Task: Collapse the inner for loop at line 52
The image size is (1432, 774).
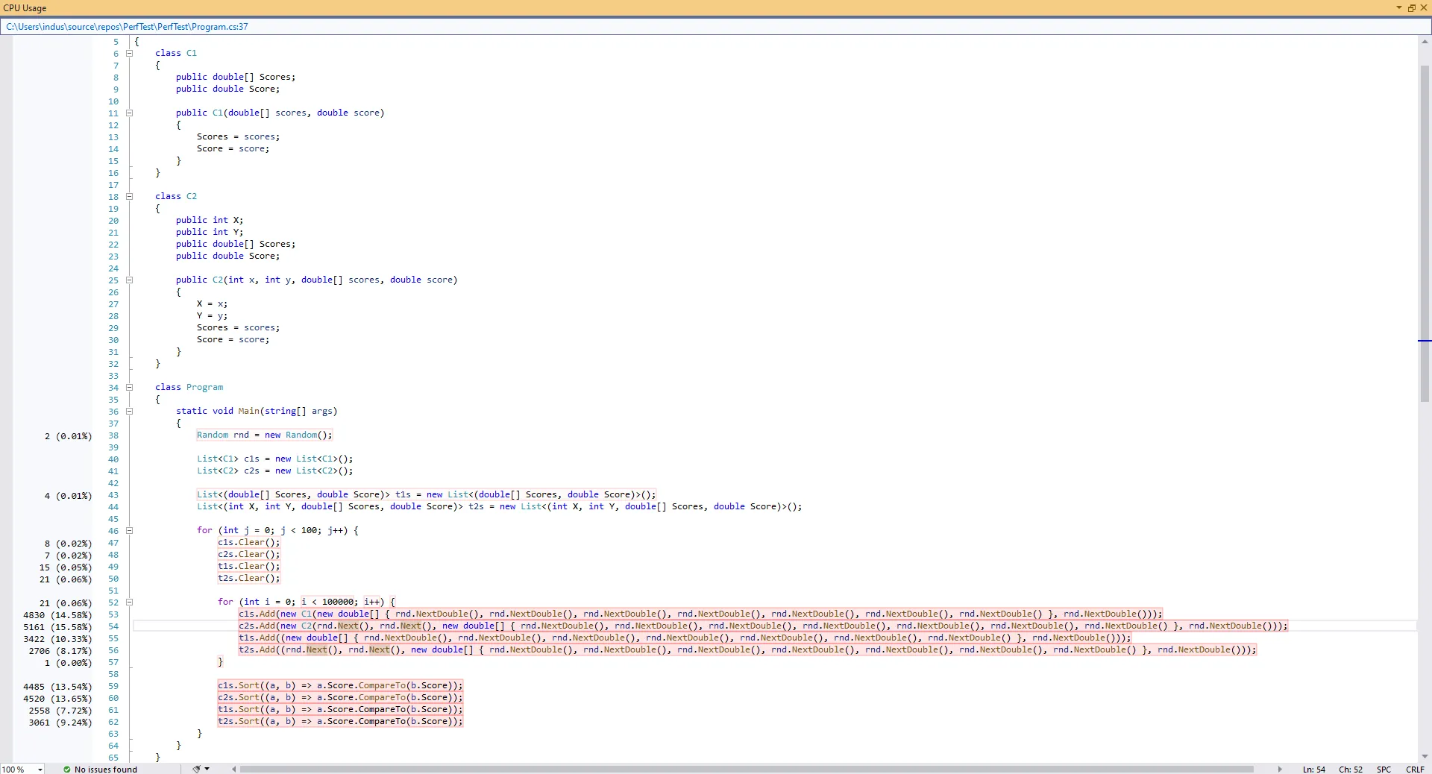Action: [x=129, y=602]
